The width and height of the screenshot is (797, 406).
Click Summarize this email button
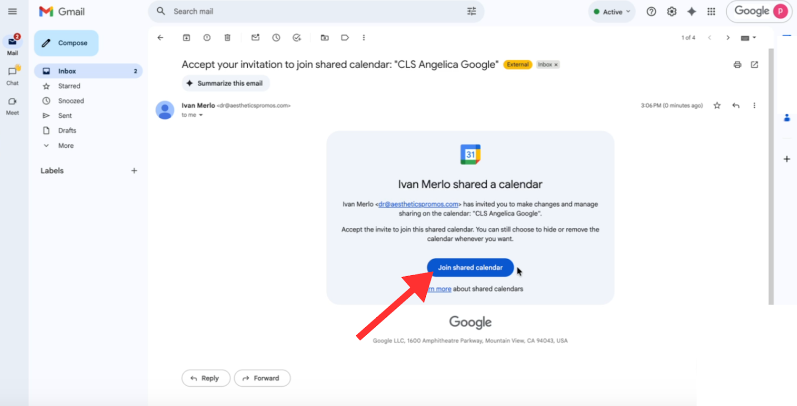pos(226,84)
